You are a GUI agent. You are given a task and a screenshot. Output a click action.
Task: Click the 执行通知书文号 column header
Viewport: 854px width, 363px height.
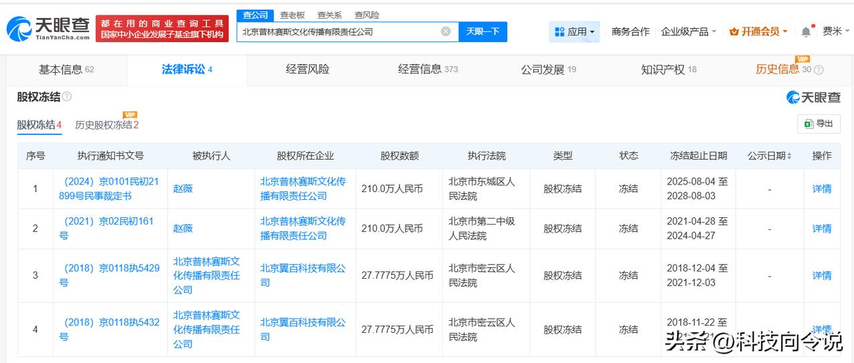[x=110, y=156]
